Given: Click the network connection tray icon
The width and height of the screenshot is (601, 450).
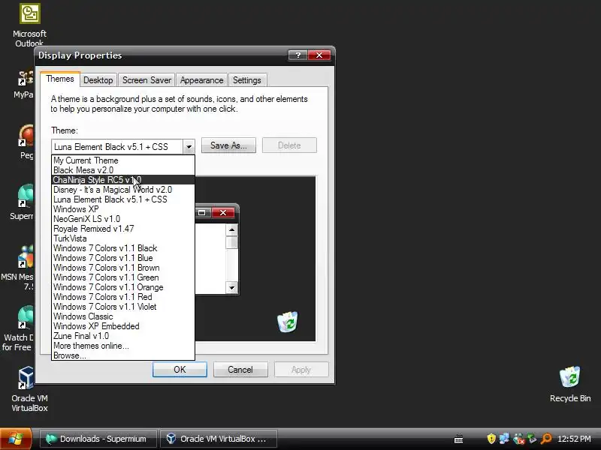Looking at the screenshot, I should point(504,439).
